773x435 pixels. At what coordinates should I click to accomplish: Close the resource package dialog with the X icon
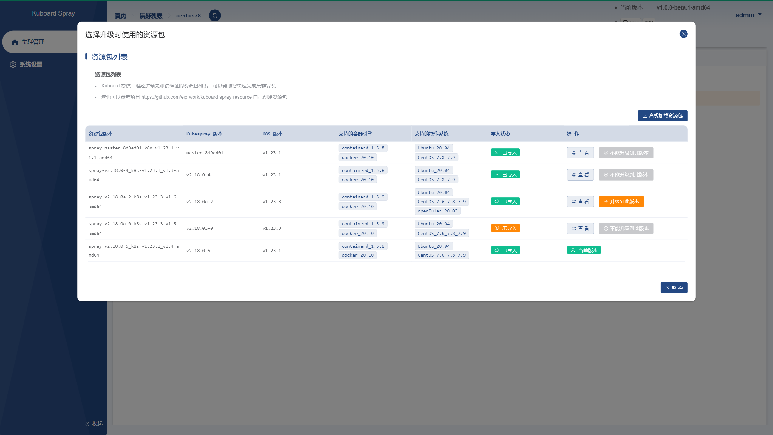(683, 34)
